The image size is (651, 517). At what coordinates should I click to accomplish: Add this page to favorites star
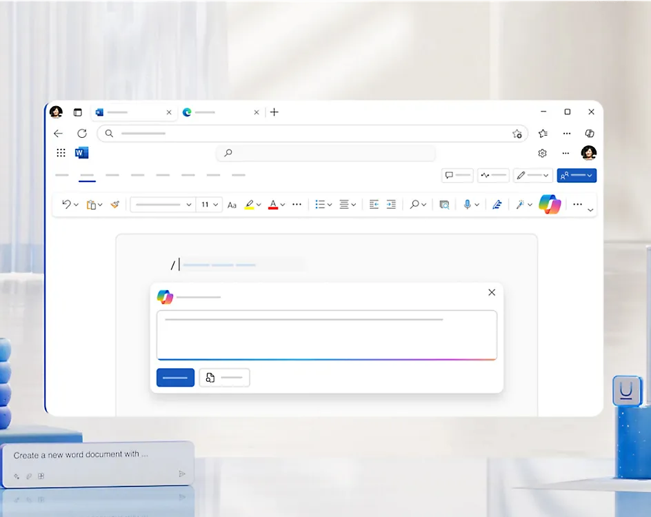(x=517, y=134)
